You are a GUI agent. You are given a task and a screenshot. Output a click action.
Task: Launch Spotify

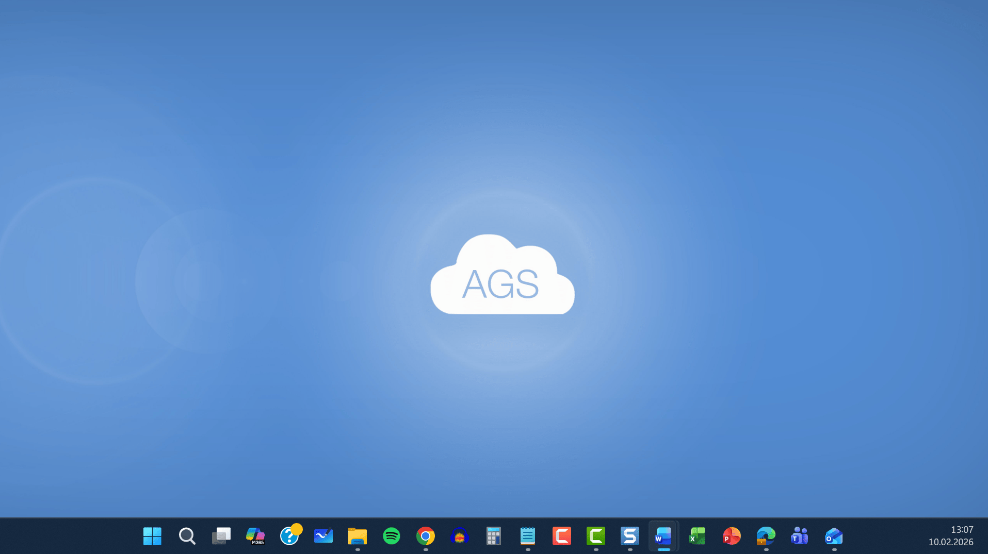click(x=391, y=536)
